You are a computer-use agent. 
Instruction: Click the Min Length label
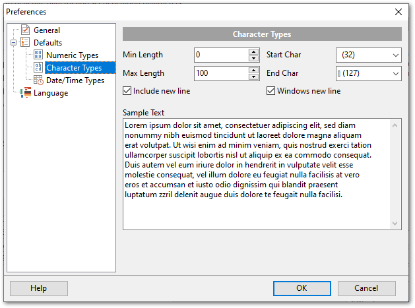[x=143, y=55]
